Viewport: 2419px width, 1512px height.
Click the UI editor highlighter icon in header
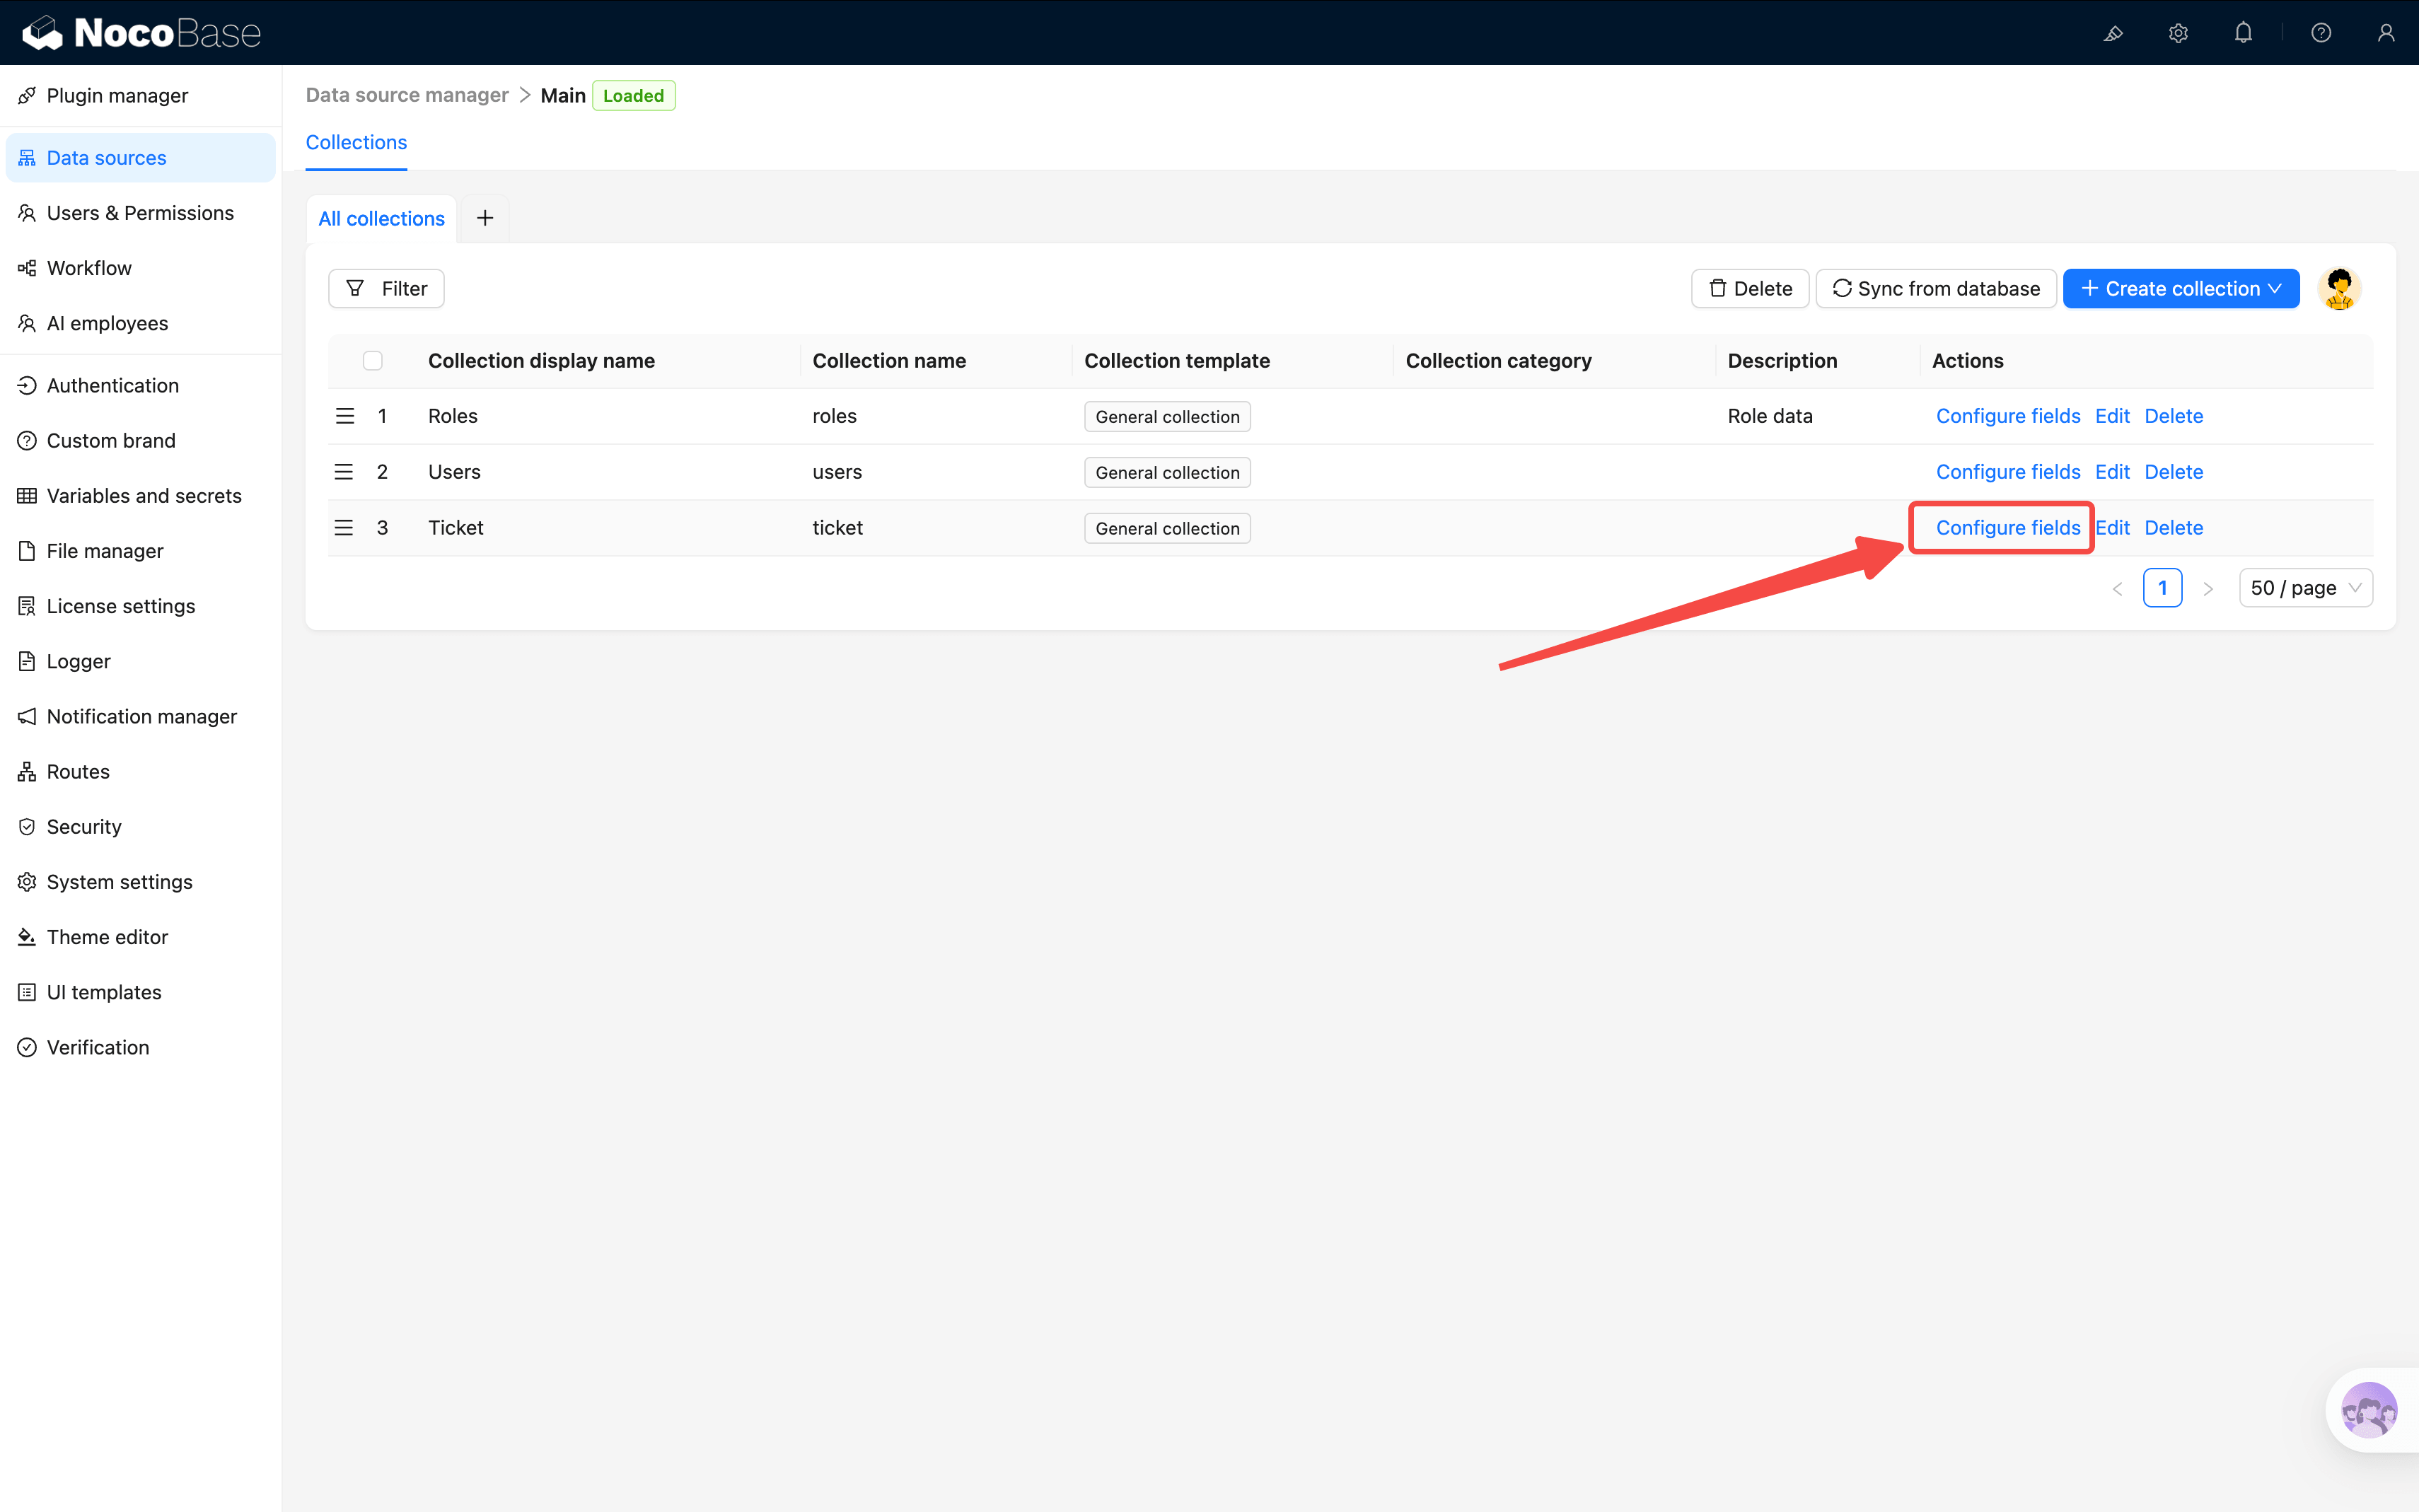pos(2112,33)
